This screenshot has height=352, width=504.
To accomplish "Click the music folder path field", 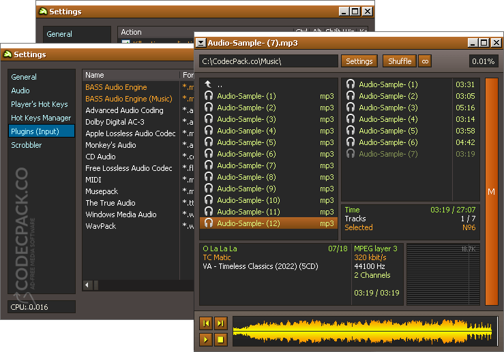I will (268, 61).
